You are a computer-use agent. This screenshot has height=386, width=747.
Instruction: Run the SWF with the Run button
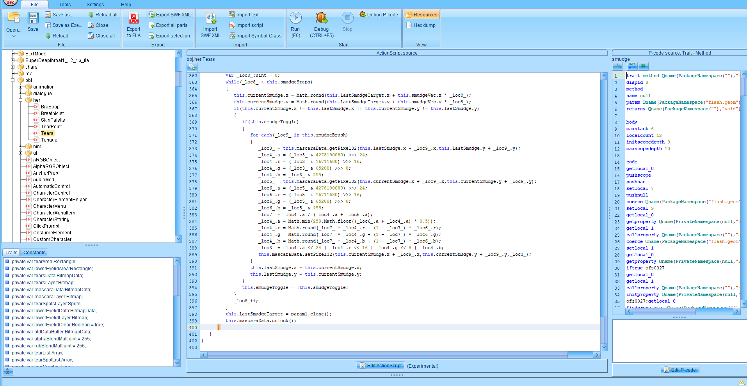click(295, 18)
